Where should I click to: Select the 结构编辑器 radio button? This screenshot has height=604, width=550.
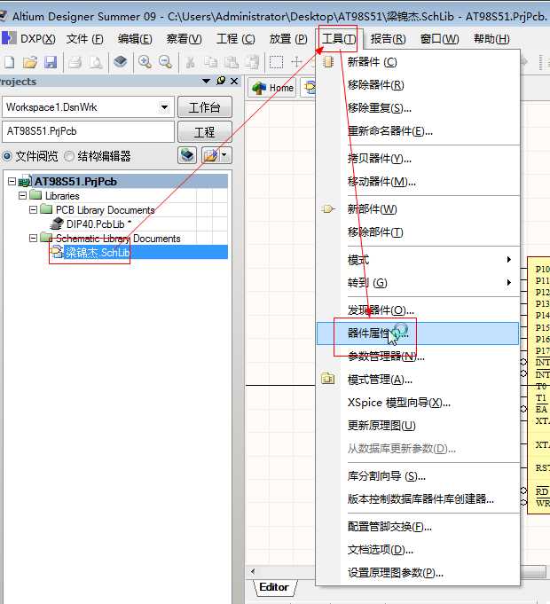click(69, 156)
